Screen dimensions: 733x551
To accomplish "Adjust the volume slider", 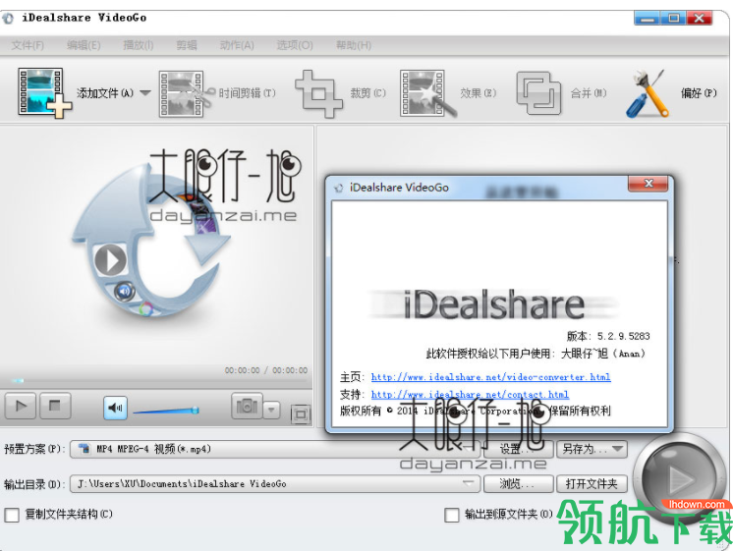I will 166,411.
